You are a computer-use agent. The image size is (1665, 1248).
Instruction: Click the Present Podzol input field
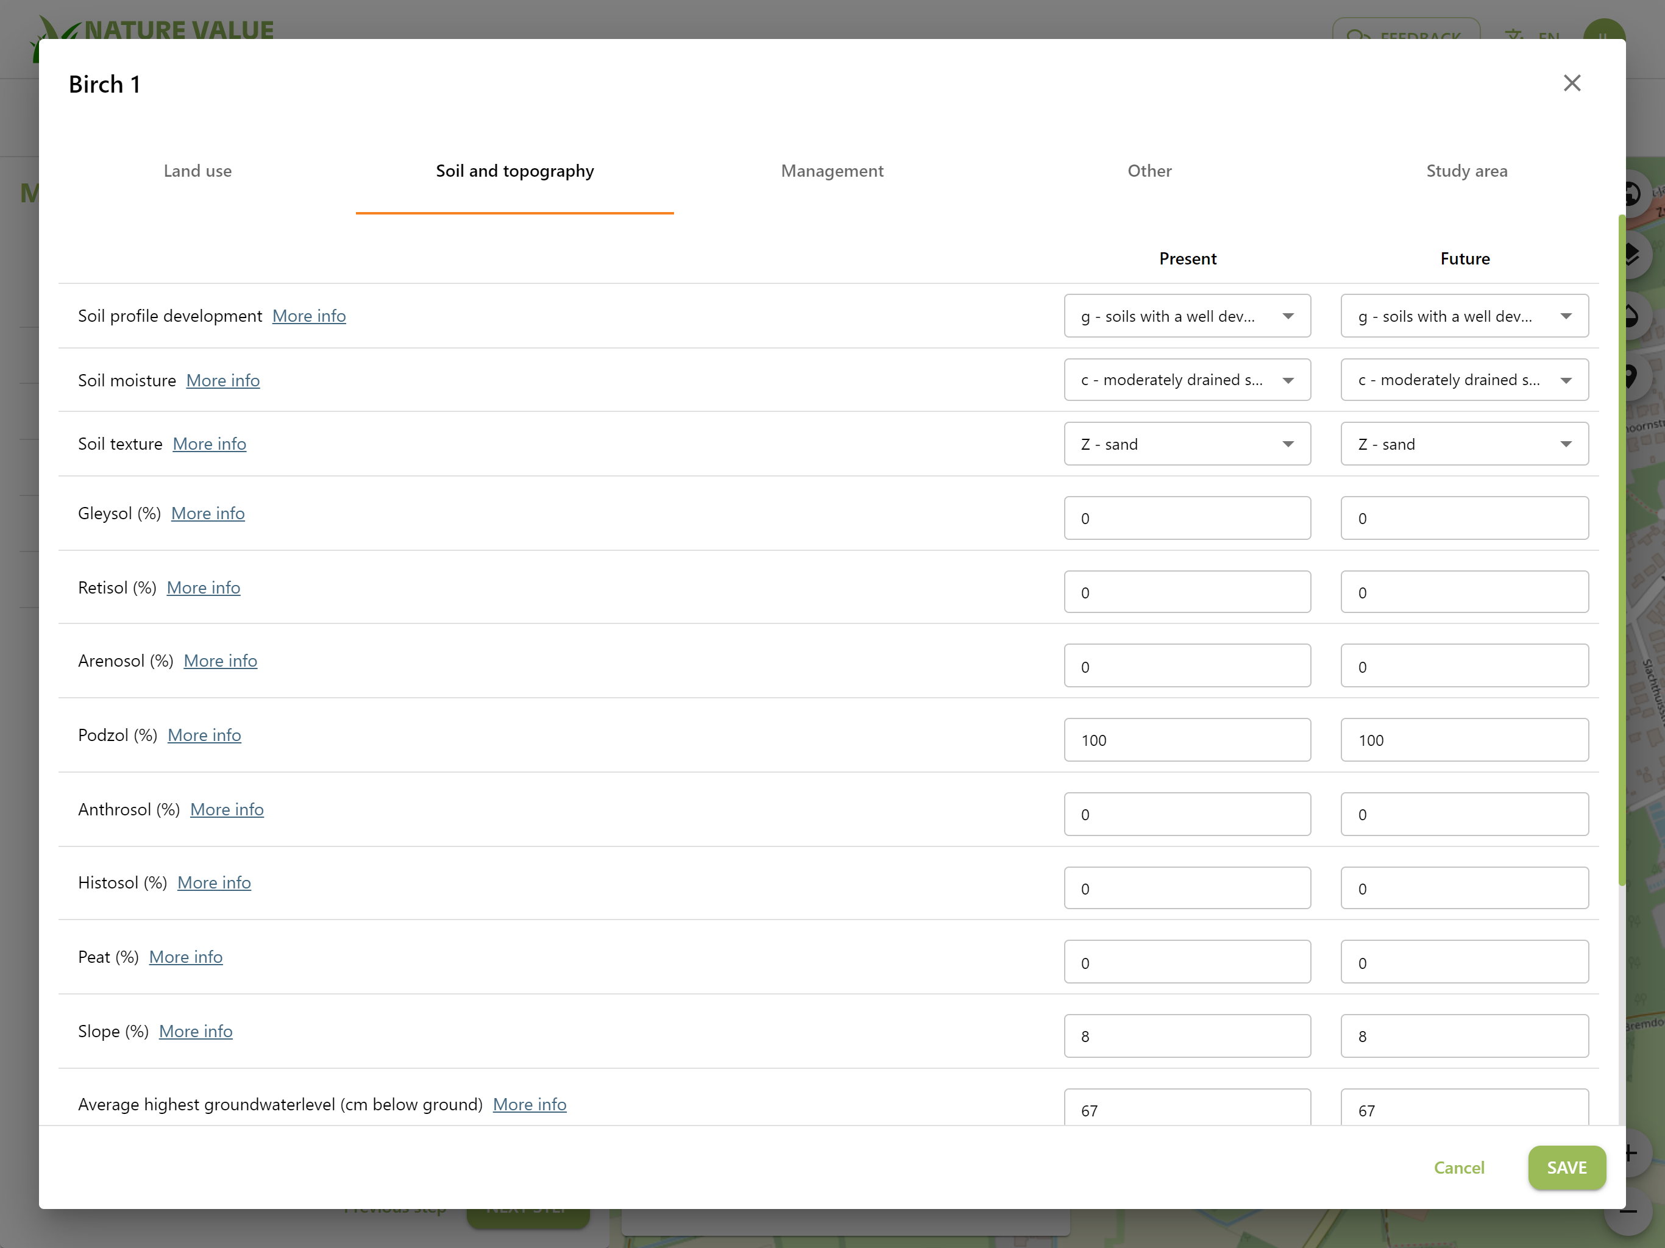[x=1187, y=740]
